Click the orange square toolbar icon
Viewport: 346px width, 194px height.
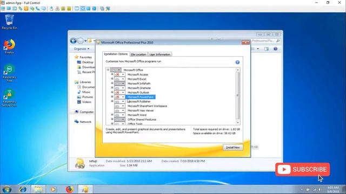coord(26,9)
